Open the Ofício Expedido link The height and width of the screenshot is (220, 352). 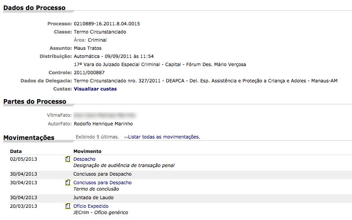[x=91, y=206]
